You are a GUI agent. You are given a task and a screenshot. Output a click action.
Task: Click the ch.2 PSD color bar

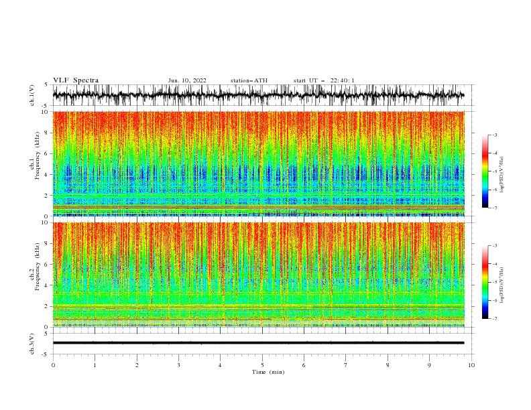[485, 282]
